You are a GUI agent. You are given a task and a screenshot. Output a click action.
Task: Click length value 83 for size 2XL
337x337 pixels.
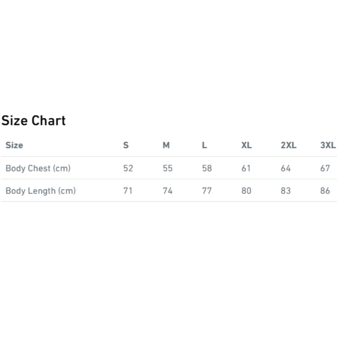pyautogui.click(x=286, y=190)
